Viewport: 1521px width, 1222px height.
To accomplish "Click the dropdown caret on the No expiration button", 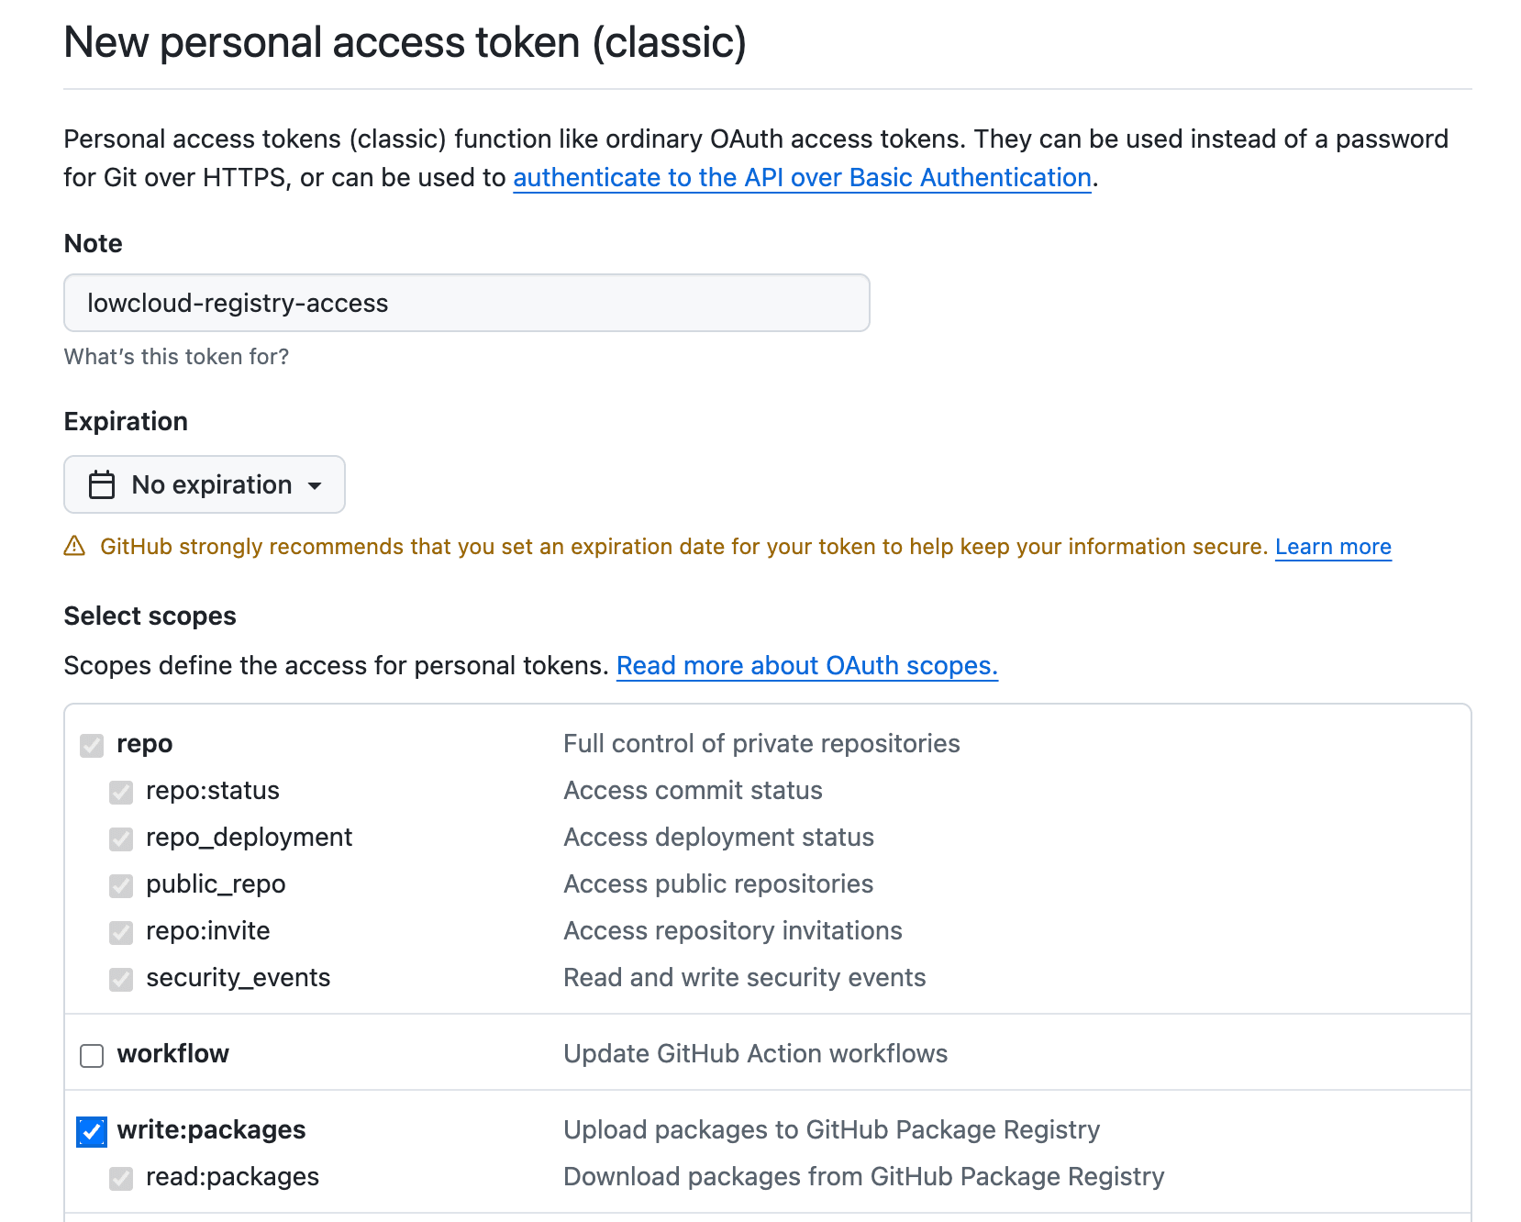I will click(316, 485).
